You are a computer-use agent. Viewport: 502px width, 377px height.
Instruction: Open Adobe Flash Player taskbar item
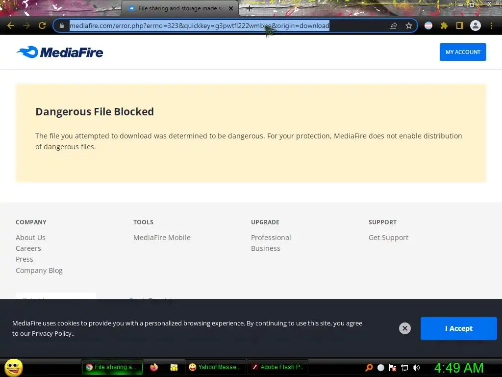tap(277, 367)
